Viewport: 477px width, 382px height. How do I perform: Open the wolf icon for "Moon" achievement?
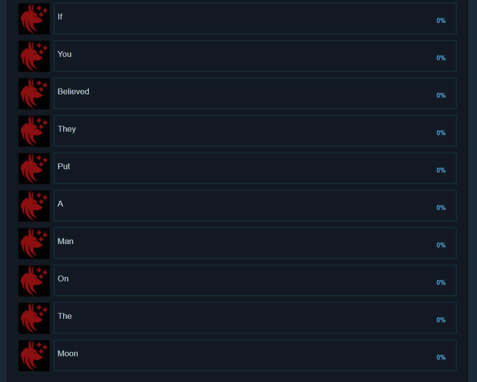(x=34, y=356)
